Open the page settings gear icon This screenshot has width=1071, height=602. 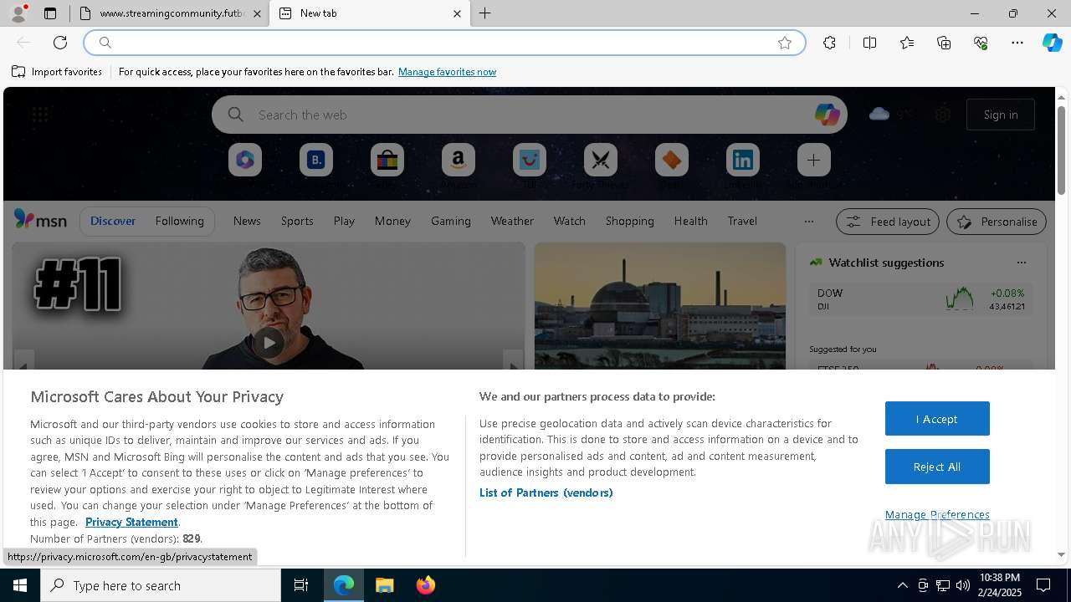[943, 115]
